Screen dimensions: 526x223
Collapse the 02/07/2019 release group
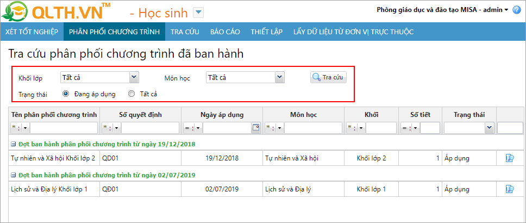14,175
